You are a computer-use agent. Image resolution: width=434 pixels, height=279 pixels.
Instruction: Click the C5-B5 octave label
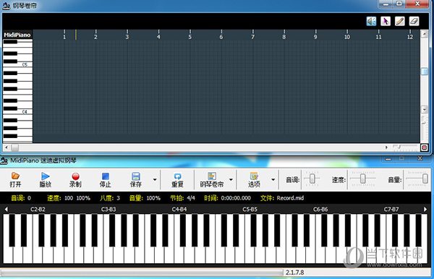(x=250, y=210)
